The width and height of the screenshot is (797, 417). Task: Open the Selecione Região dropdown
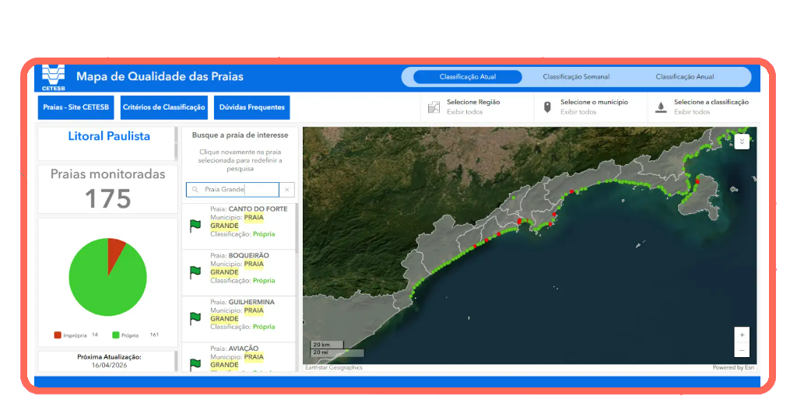click(477, 107)
